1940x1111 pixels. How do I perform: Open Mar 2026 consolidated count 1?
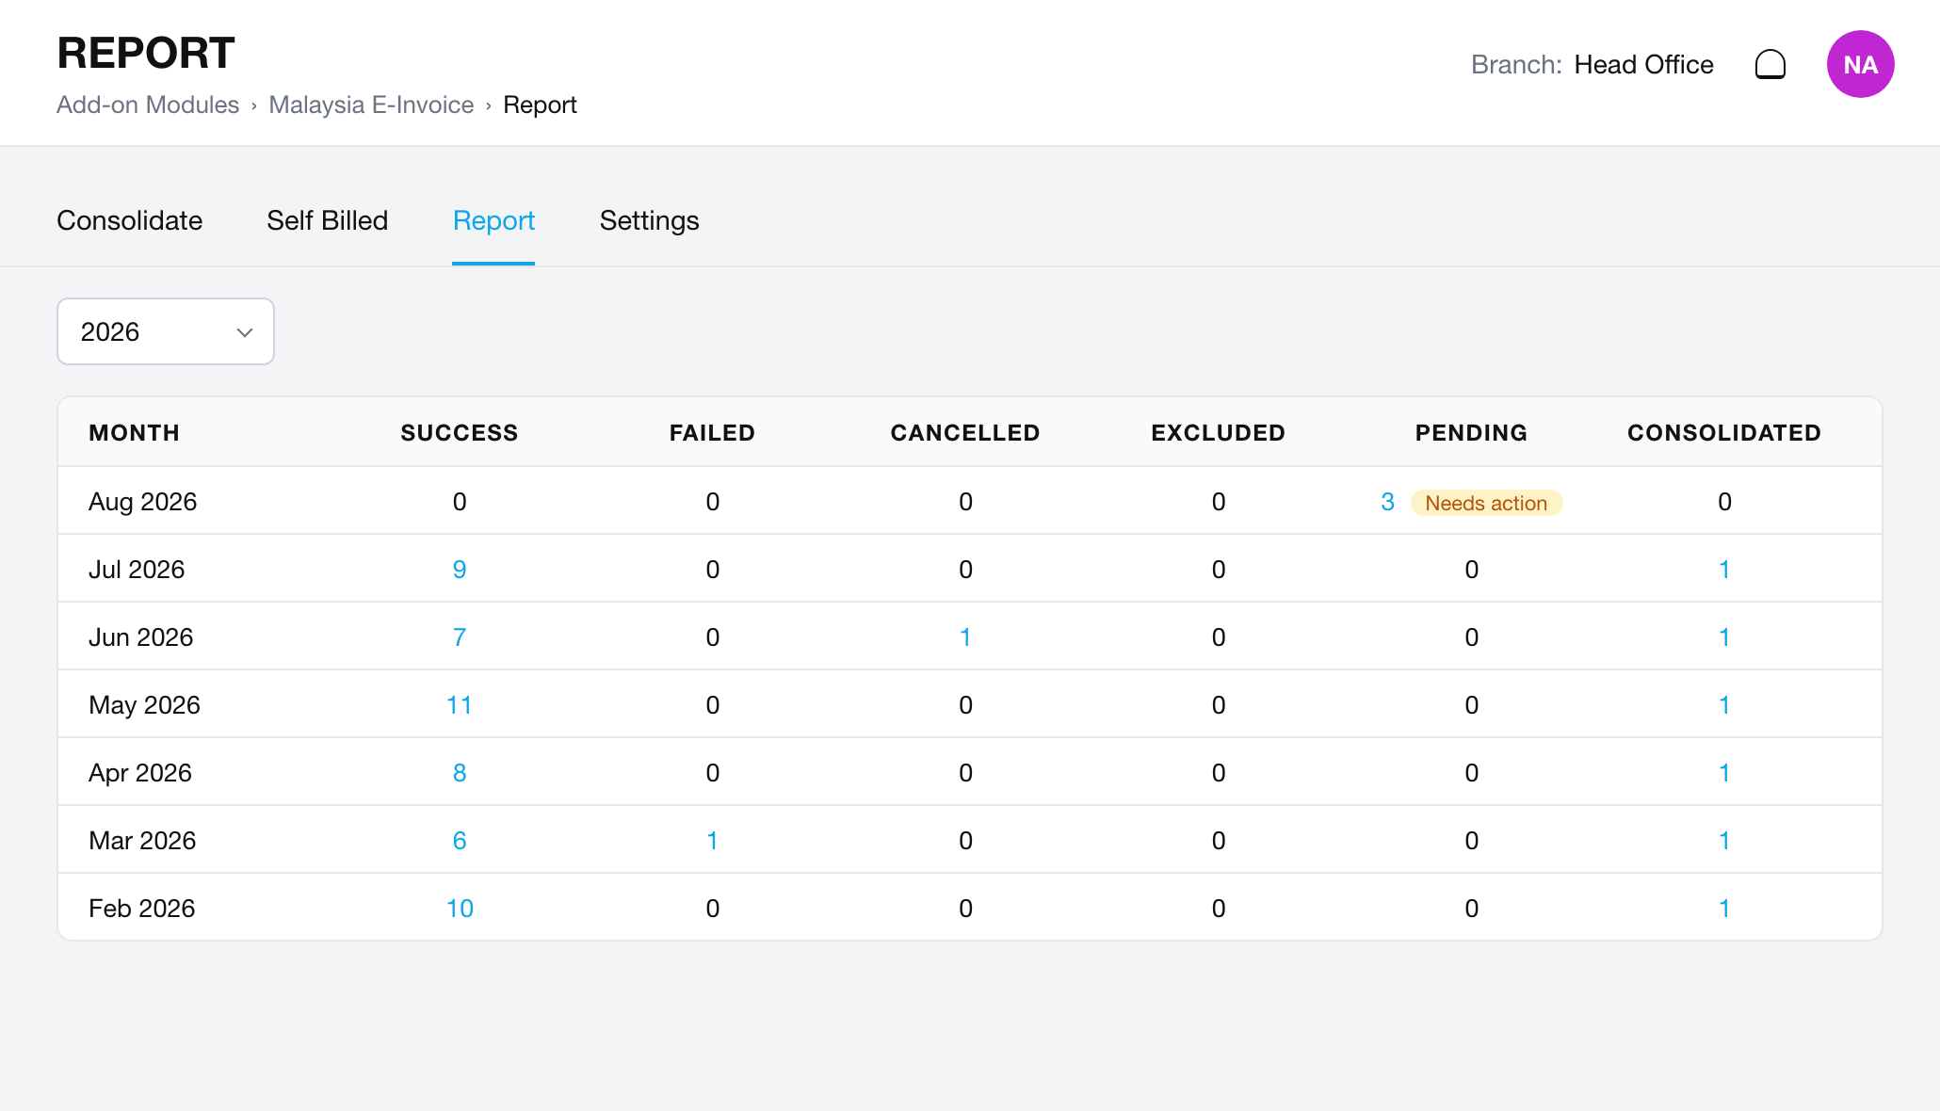(1724, 841)
